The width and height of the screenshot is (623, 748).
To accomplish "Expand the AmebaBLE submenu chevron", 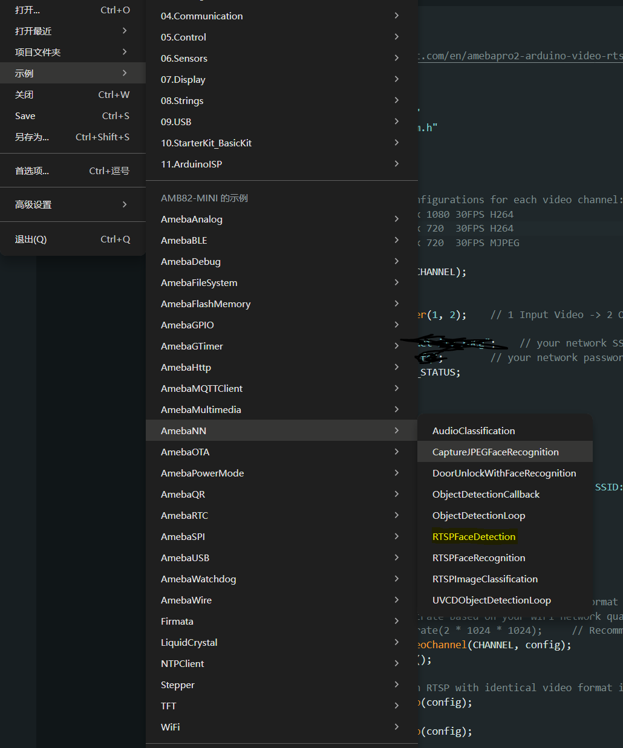I will 397,240.
